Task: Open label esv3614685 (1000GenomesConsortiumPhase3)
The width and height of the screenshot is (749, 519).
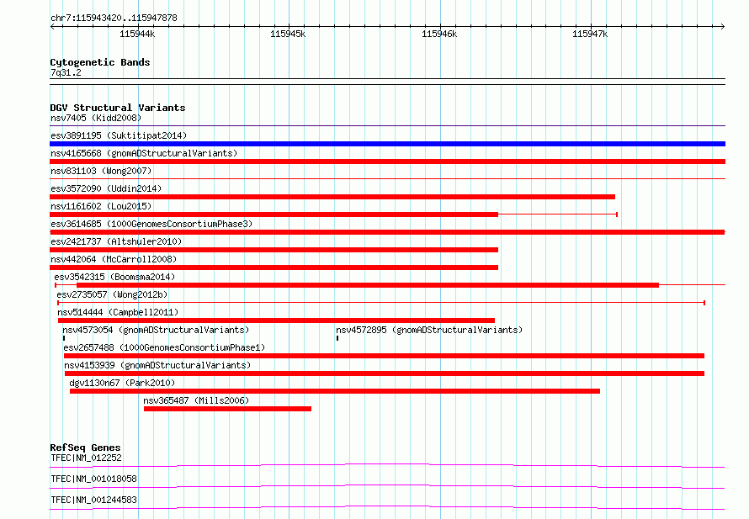Action: (x=151, y=224)
